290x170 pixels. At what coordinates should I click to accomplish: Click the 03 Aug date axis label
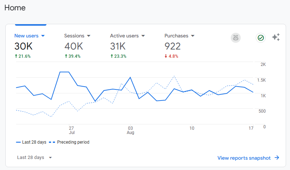(130, 130)
